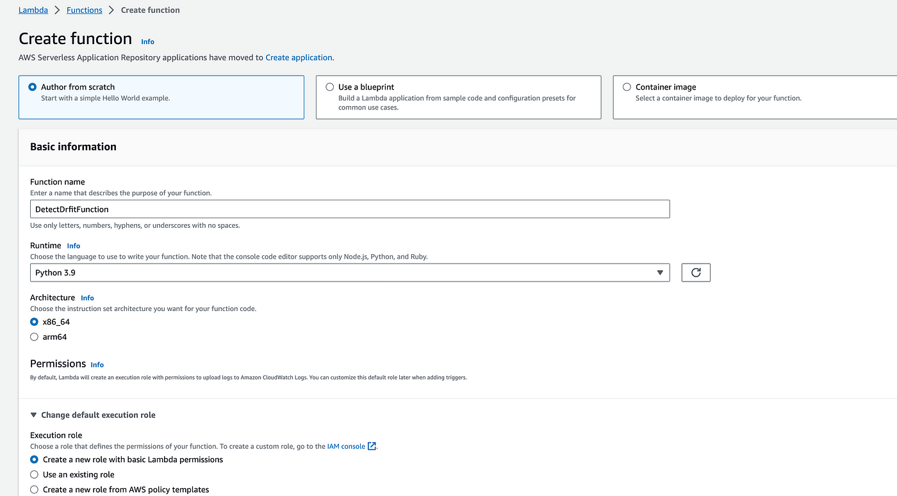Open Info link beside Create function heading
Viewport: 897px width, 496px height.
click(148, 42)
